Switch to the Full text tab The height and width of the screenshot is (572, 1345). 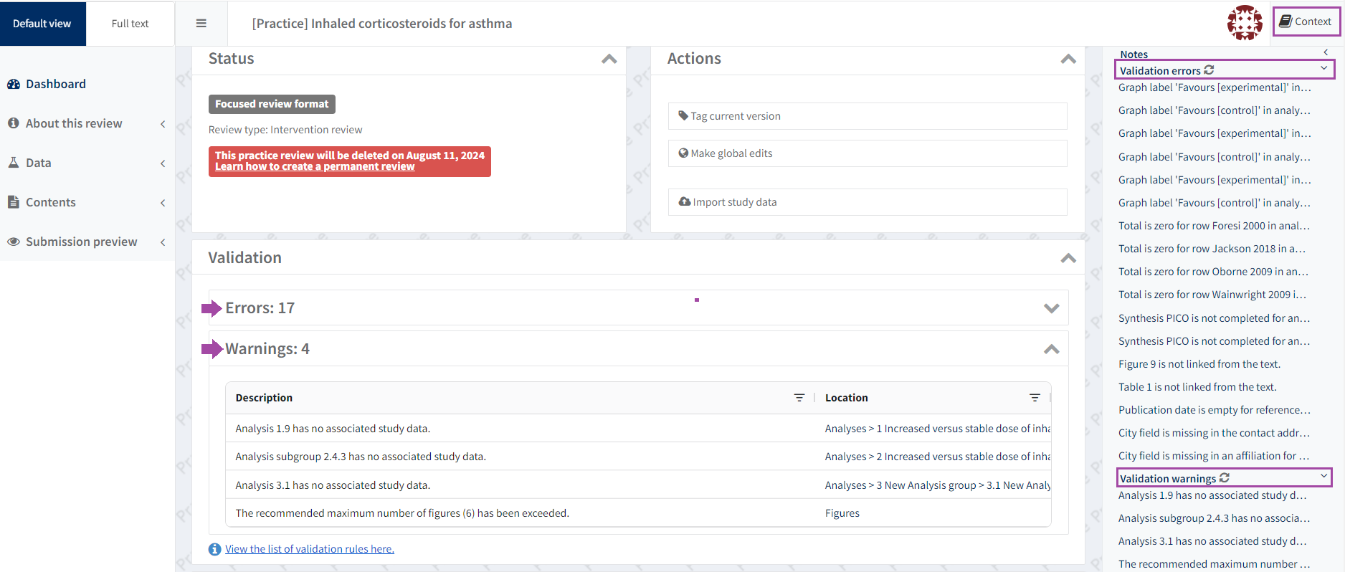pyautogui.click(x=130, y=24)
